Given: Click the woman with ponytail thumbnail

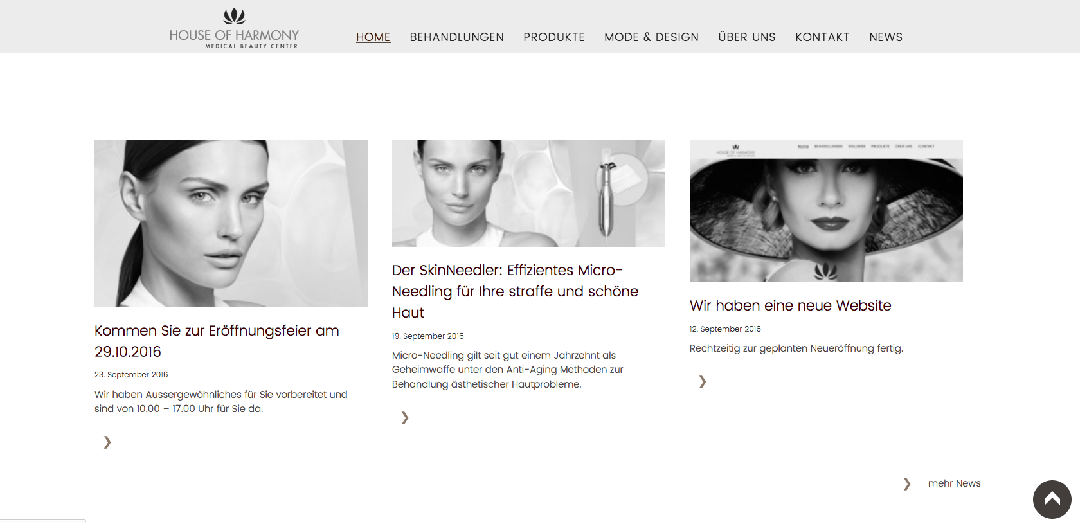Looking at the screenshot, I should (231, 223).
